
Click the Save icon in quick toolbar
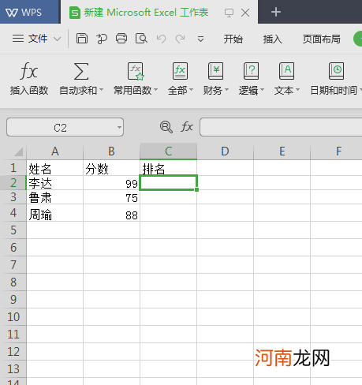(82, 39)
